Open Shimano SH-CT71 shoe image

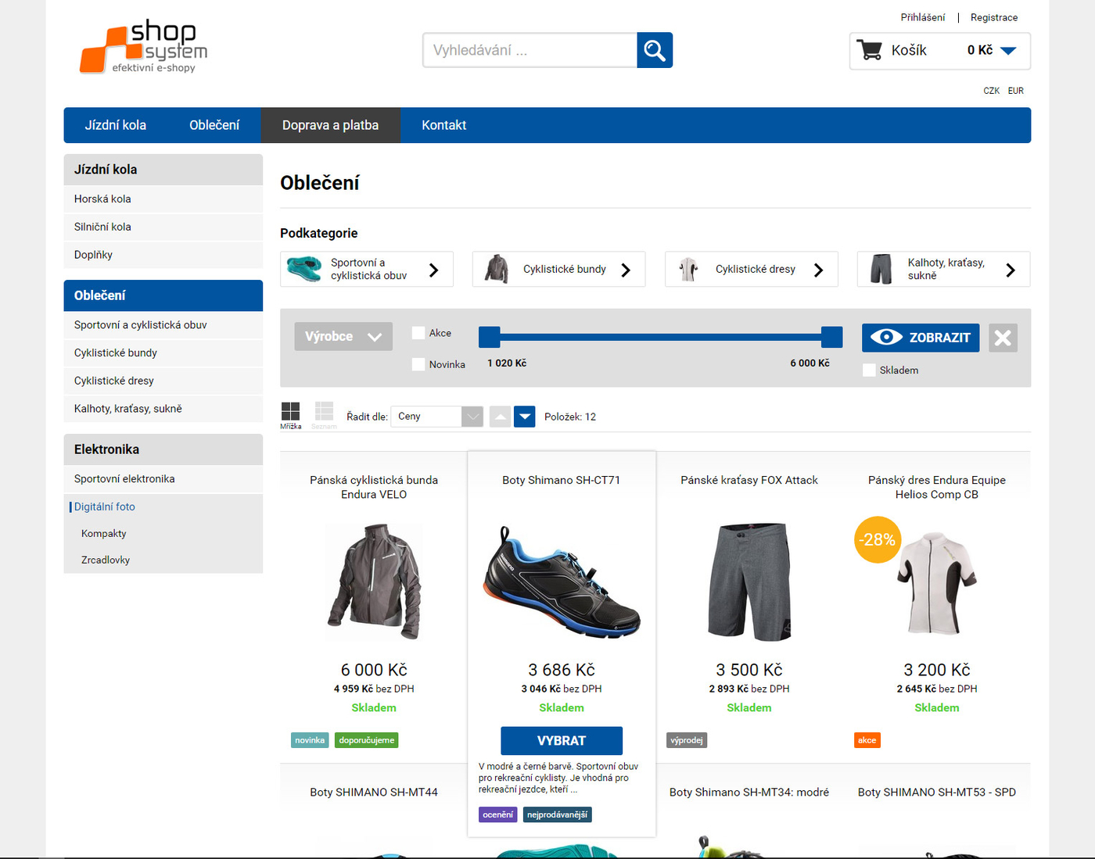562,581
